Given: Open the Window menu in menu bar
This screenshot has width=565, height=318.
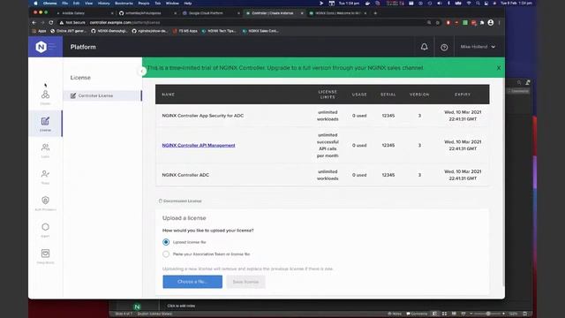Looking at the screenshot, I should (172, 4).
